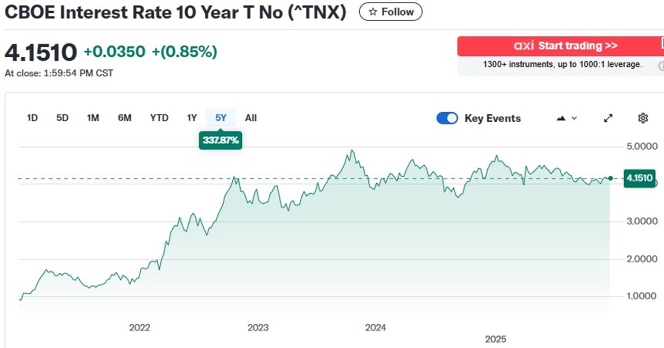This screenshot has width=664, height=348.
Task: Click the Follow star button
Action: pyautogui.click(x=390, y=12)
